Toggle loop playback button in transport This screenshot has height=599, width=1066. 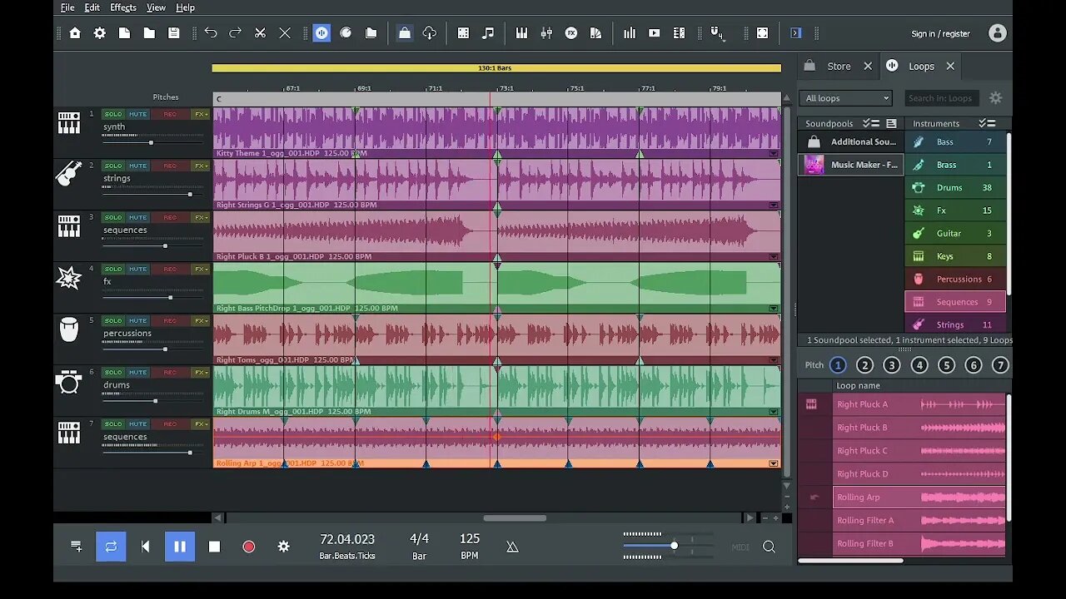tap(111, 547)
